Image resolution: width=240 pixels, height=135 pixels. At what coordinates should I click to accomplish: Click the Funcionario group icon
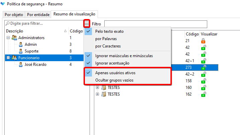[x=14, y=58]
